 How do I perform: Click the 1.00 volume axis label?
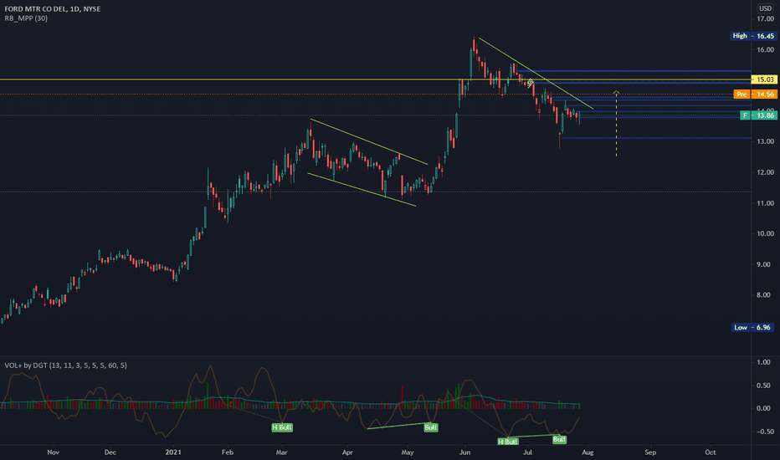tap(763, 362)
